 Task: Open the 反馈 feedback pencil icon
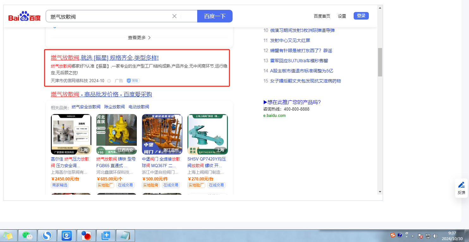tap(461, 185)
